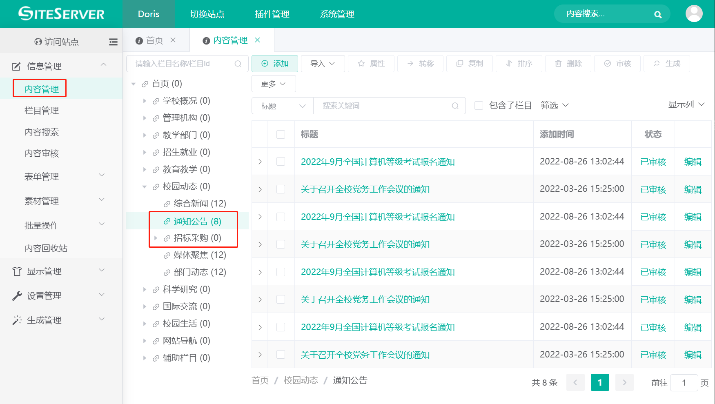Open the 更多 dropdown
Screen dimensions: 715x404
pyautogui.click(x=273, y=83)
